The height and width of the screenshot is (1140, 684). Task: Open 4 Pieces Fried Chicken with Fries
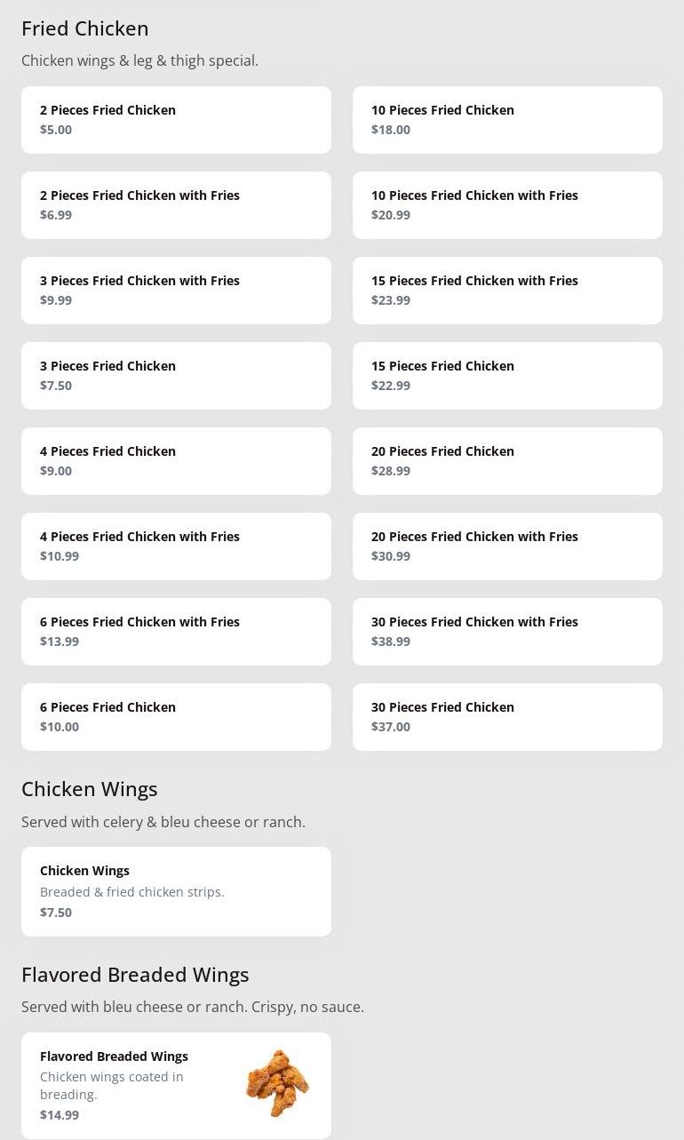click(x=176, y=546)
